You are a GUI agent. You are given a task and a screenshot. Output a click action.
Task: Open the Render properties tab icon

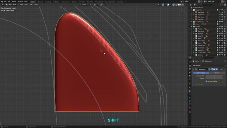(190, 66)
